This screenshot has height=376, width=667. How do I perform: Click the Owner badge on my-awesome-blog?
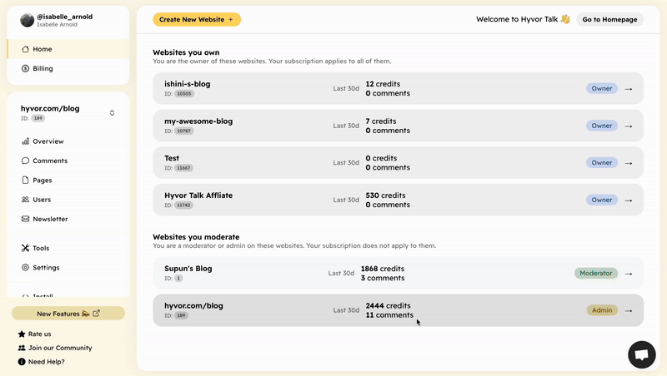coord(601,126)
